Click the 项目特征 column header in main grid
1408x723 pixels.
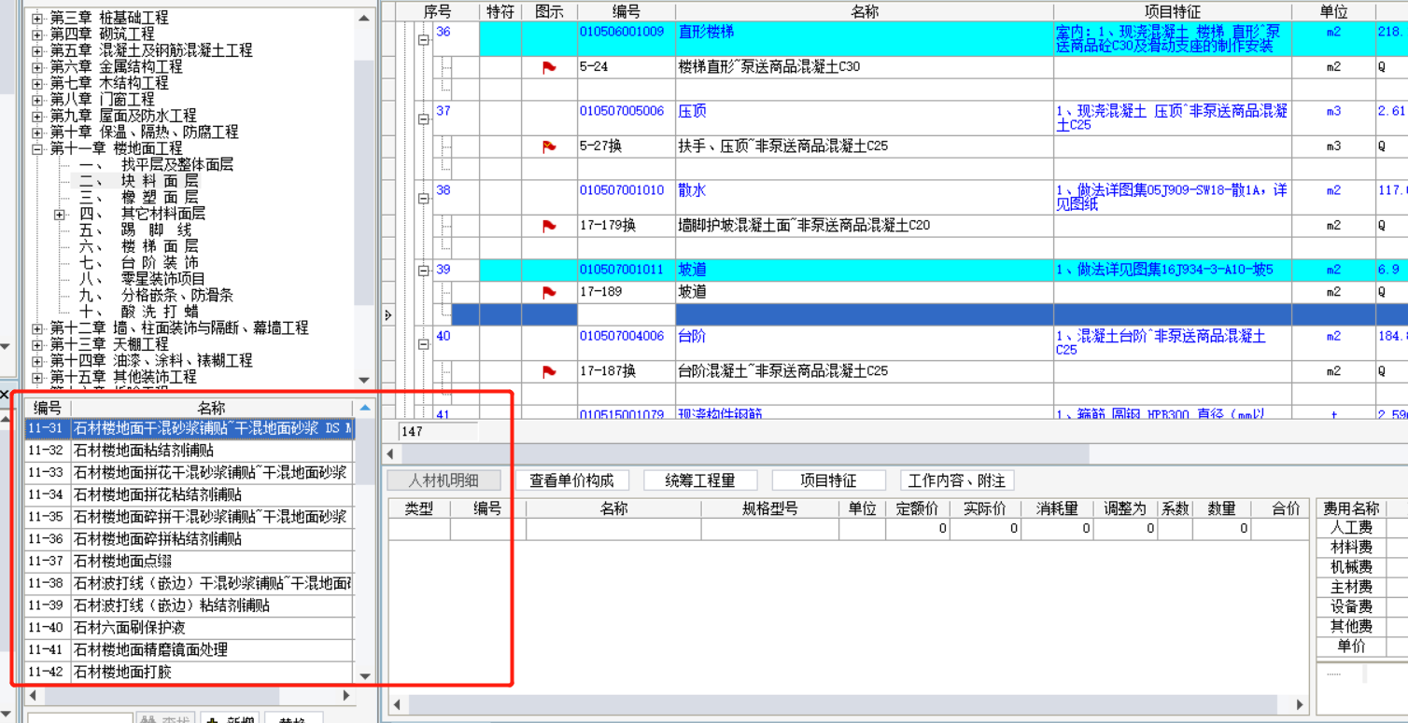[x=1172, y=12]
